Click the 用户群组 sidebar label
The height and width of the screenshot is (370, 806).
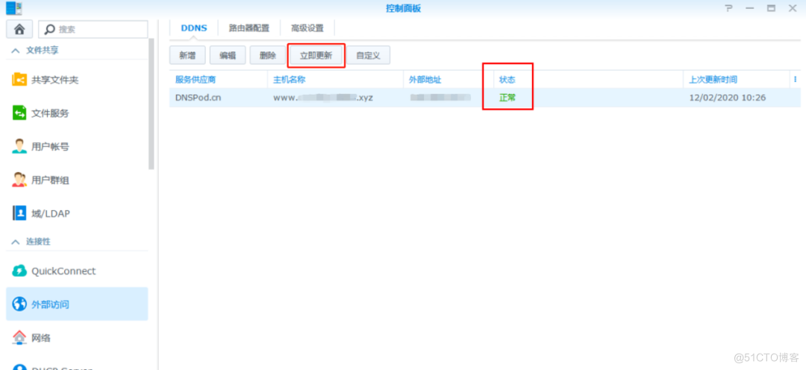[51, 180]
